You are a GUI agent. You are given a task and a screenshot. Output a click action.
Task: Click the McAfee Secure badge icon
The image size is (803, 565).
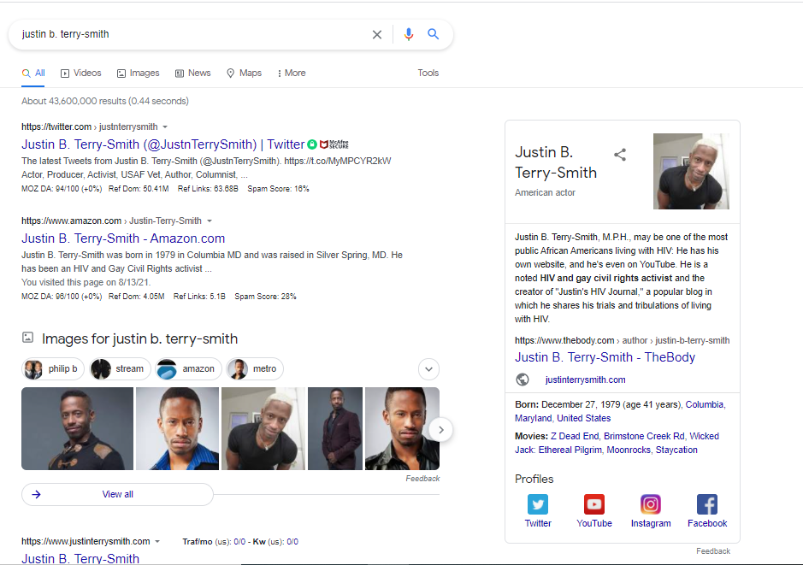(334, 144)
